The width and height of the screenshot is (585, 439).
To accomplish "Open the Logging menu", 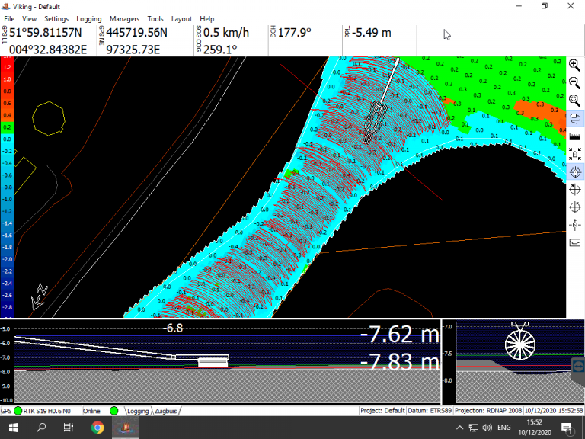I will pyautogui.click(x=89, y=18).
